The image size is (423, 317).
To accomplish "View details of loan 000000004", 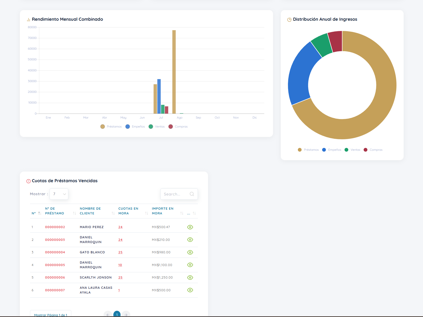I will pyautogui.click(x=190, y=252).
